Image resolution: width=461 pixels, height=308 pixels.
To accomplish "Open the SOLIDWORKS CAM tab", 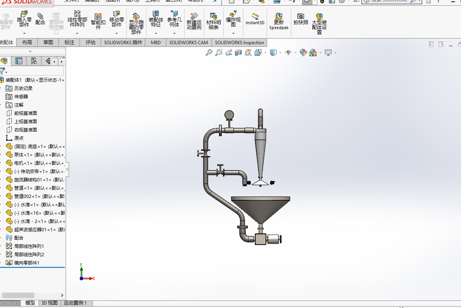I will (x=189, y=43).
